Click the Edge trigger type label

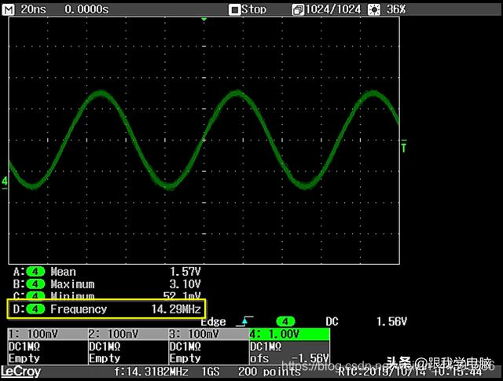coord(213,322)
